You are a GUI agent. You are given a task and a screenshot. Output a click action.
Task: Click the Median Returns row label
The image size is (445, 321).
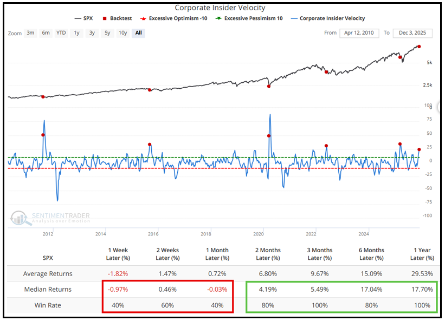tap(48, 289)
